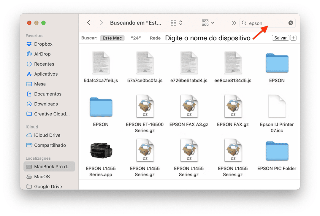Click the AirDrop sidebar icon

[29, 54]
